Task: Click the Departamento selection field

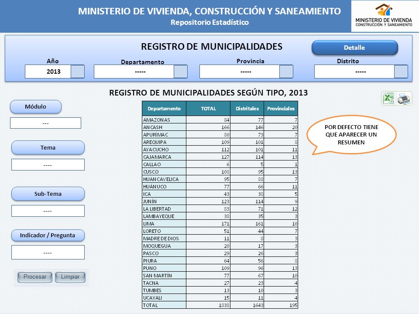Action: point(134,72)
